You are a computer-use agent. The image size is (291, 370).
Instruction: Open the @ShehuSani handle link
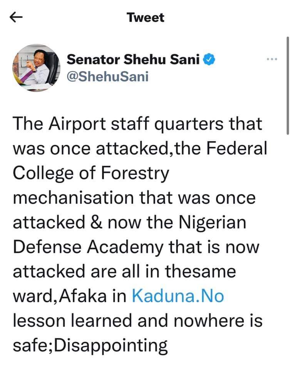102,76
